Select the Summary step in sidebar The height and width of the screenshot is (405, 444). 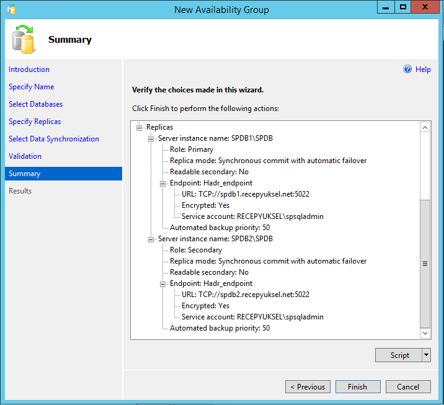click(63, 174)
